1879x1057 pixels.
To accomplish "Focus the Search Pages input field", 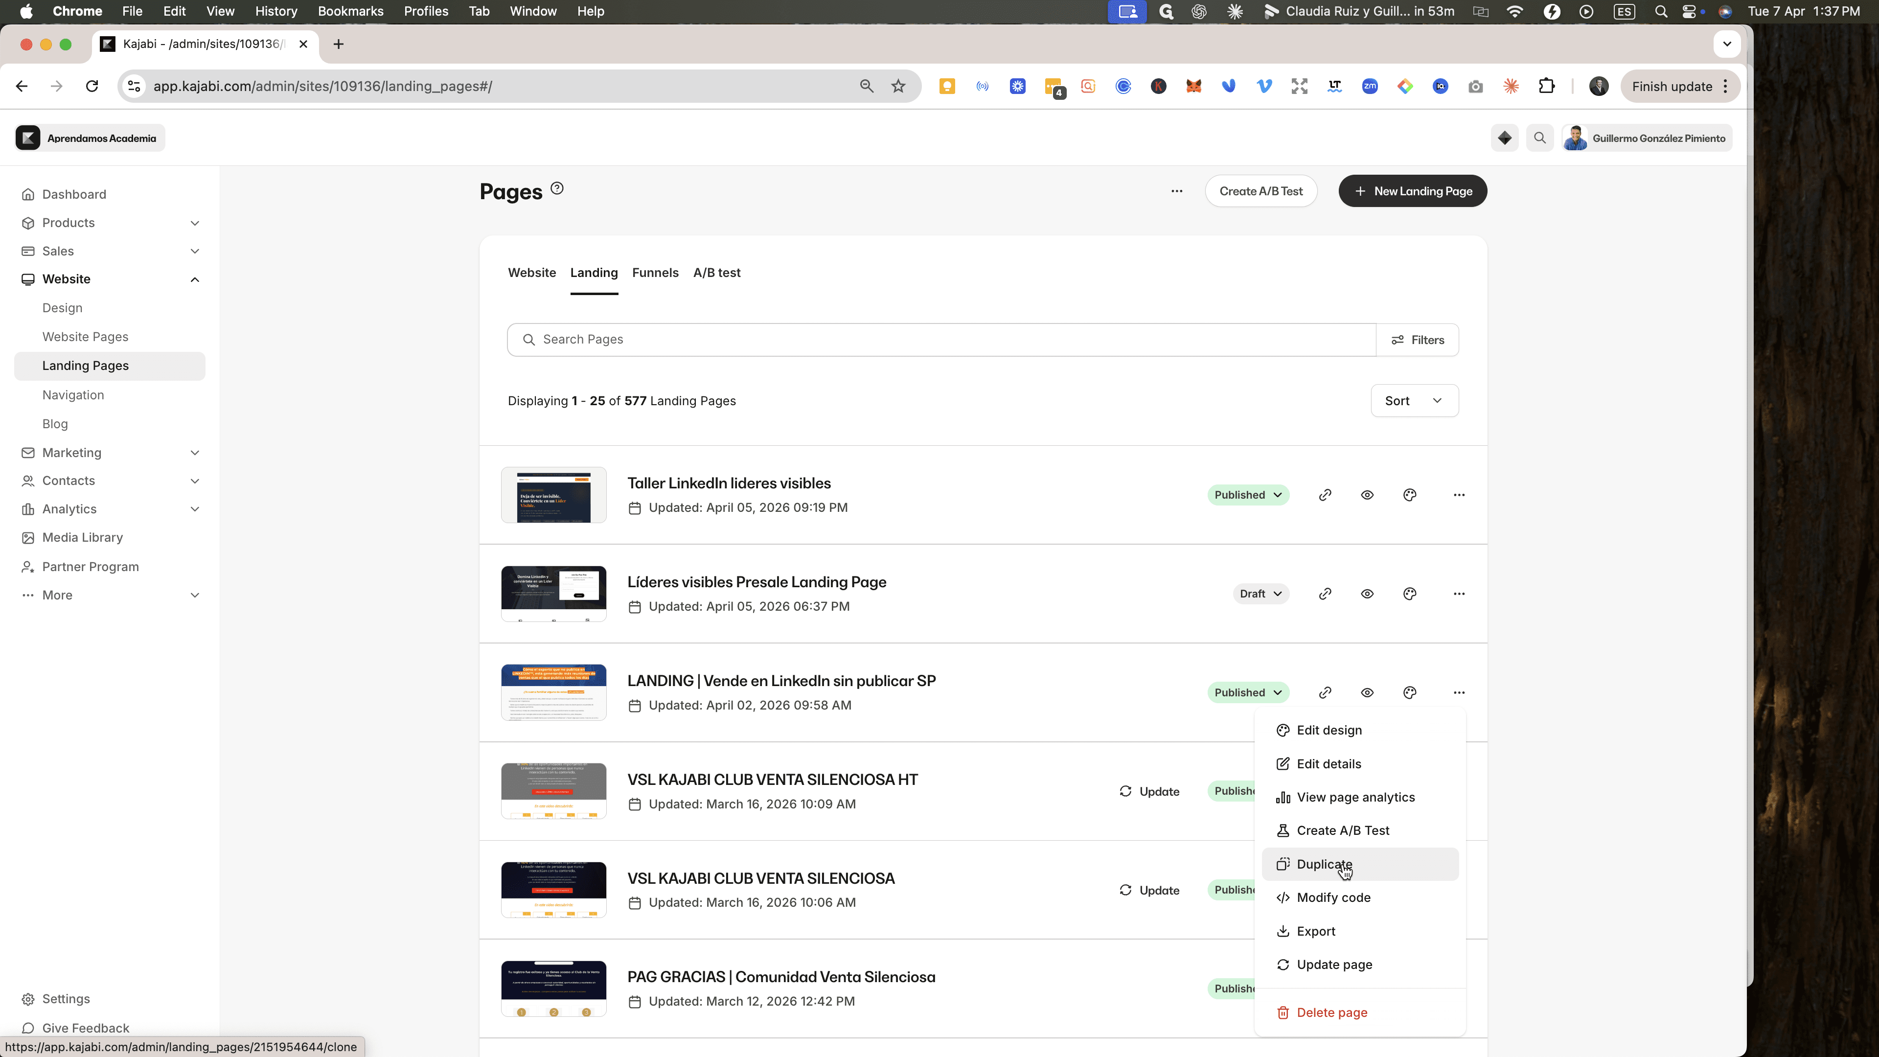I will point(941,340).
